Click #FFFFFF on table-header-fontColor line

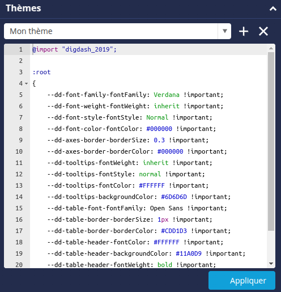167,242
